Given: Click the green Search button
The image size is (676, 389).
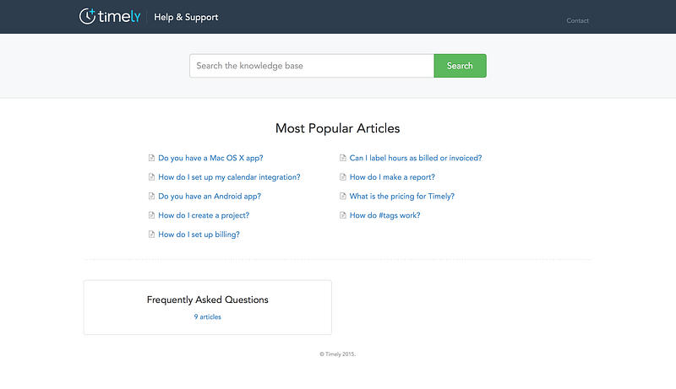Looking at the screenshot, I should coord(460,66).
